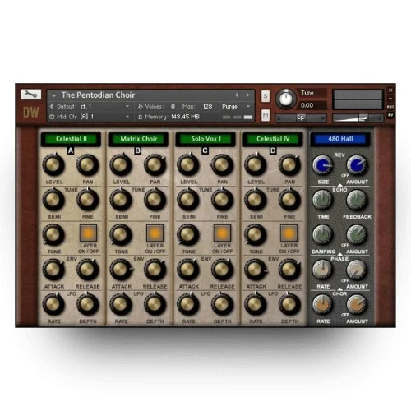Toggle Layer On/Off for layer C
The height and width of the screenshot is (411, 411).
pyautogui.click(x=222, y=233)
